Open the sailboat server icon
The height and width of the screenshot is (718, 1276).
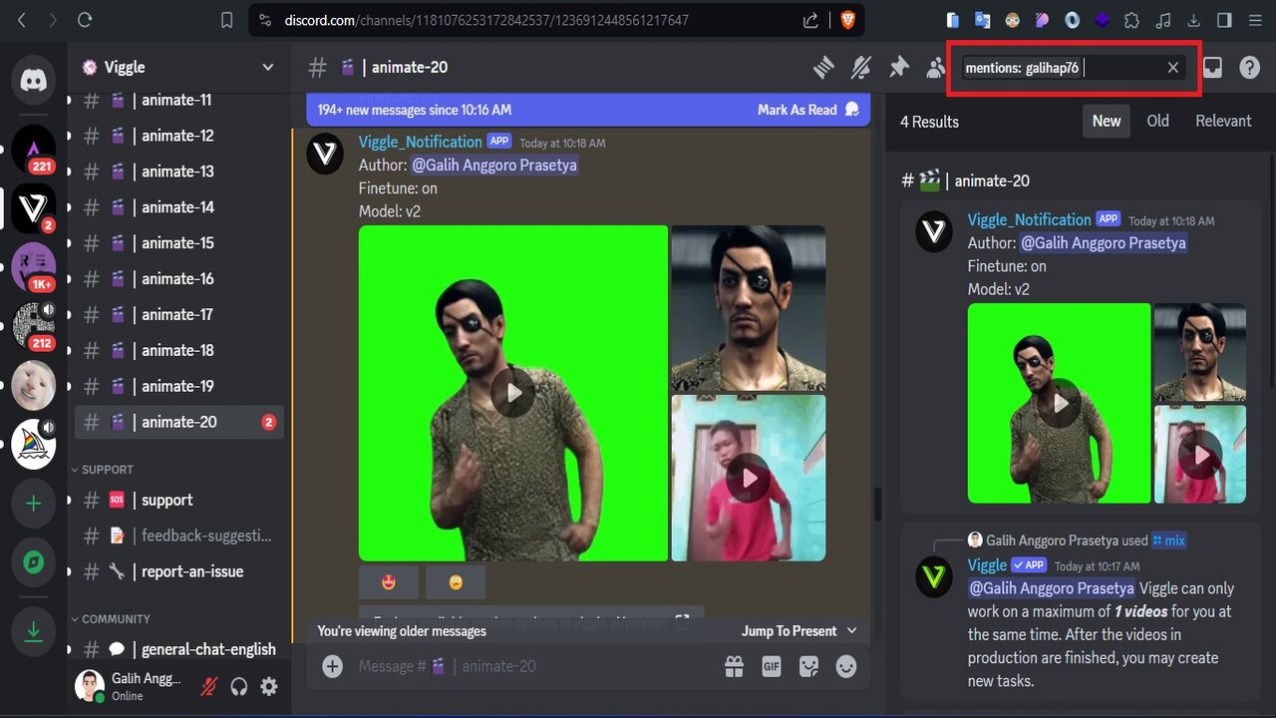pos(34,444)
